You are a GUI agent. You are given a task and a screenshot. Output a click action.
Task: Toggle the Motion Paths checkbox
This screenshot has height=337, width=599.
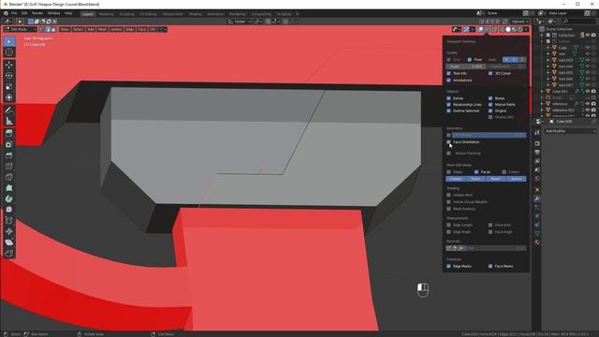490,105
